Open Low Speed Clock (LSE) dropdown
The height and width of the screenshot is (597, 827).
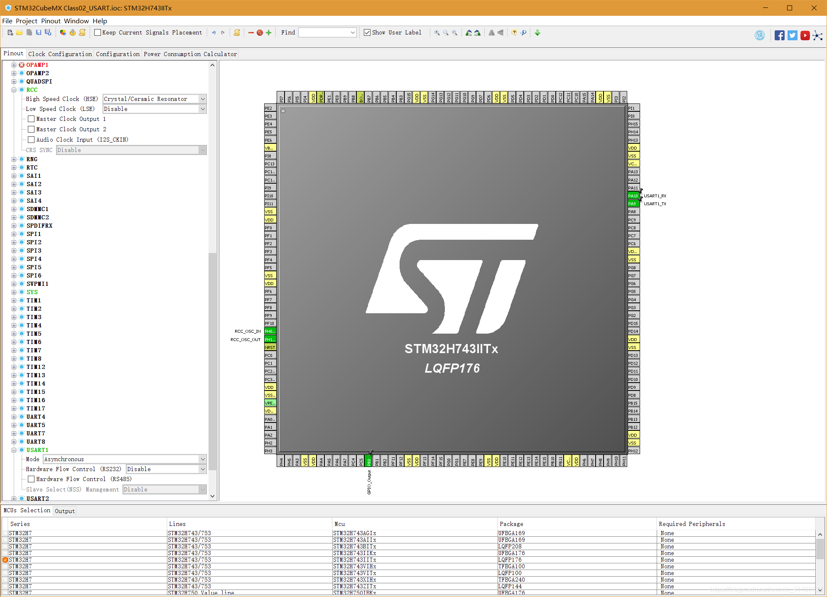[x=155, y=109]
